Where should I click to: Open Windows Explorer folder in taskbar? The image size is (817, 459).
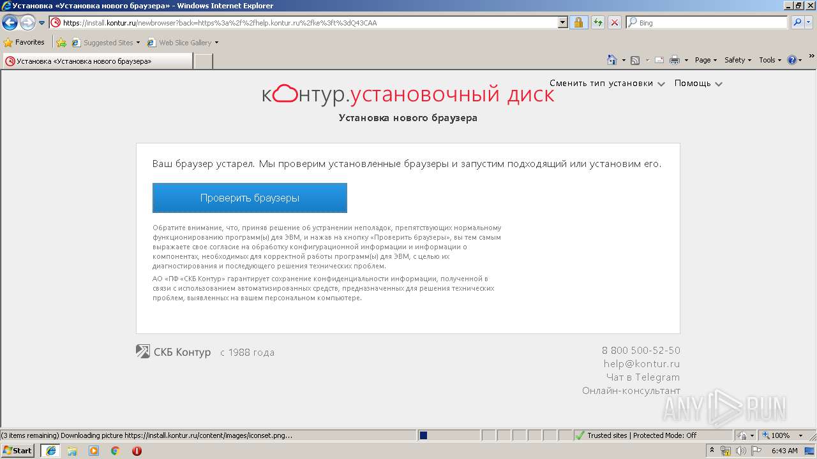72,451
